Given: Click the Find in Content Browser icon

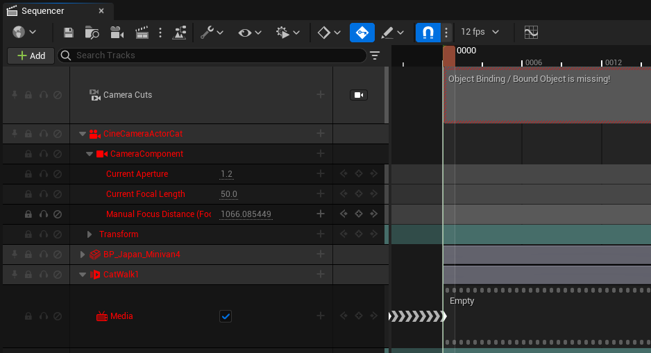Looking at the screenshot, I should tap(92, 33).
